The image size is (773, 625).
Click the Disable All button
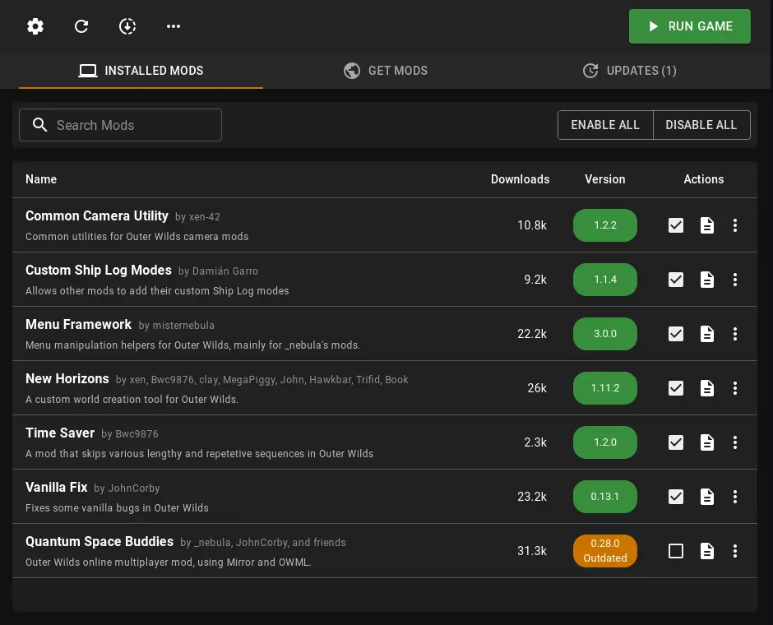tap(701, 125)
